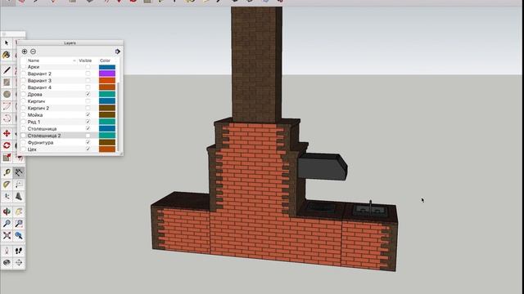Select the red Rotate tool
This screenshot has height=294, width=524.
coord(7,145)
